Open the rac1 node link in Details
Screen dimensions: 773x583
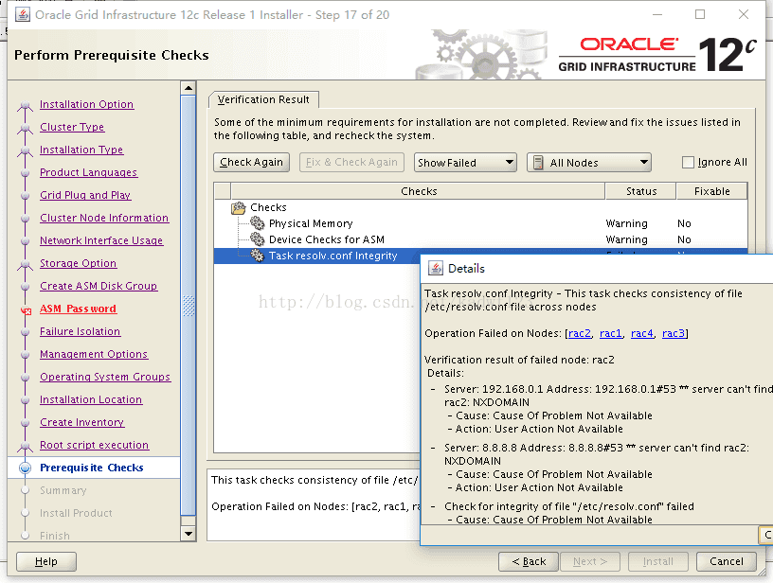(x=610, y=333)
